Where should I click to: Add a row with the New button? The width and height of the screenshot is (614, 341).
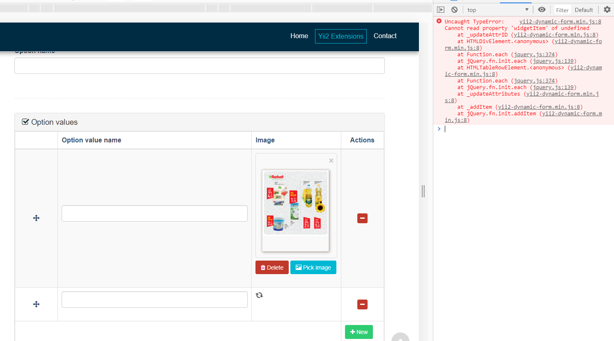(x=359, y=332)
